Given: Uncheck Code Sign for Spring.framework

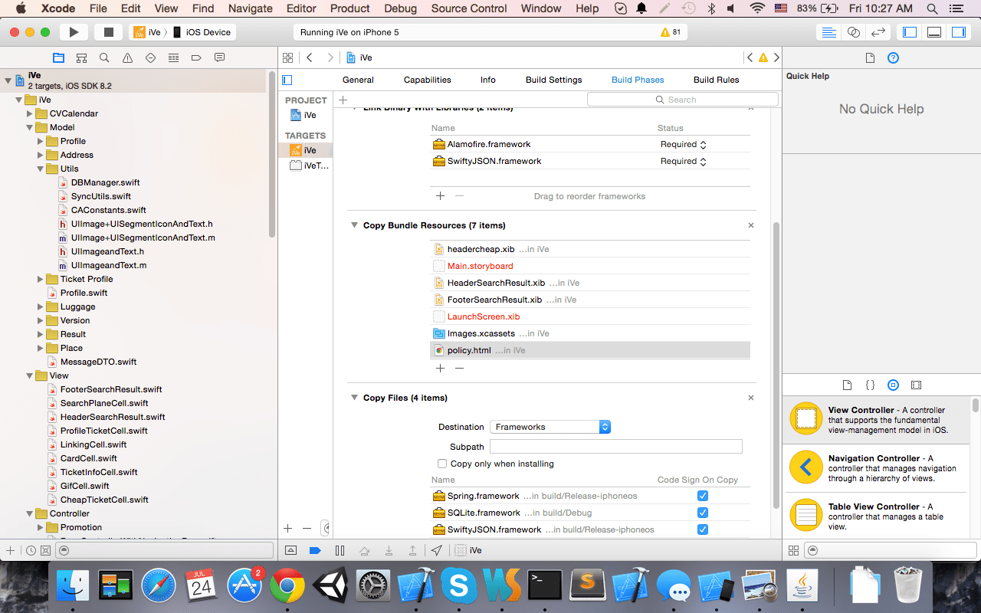Looking at the screenshot, I should tap(703, 496).
